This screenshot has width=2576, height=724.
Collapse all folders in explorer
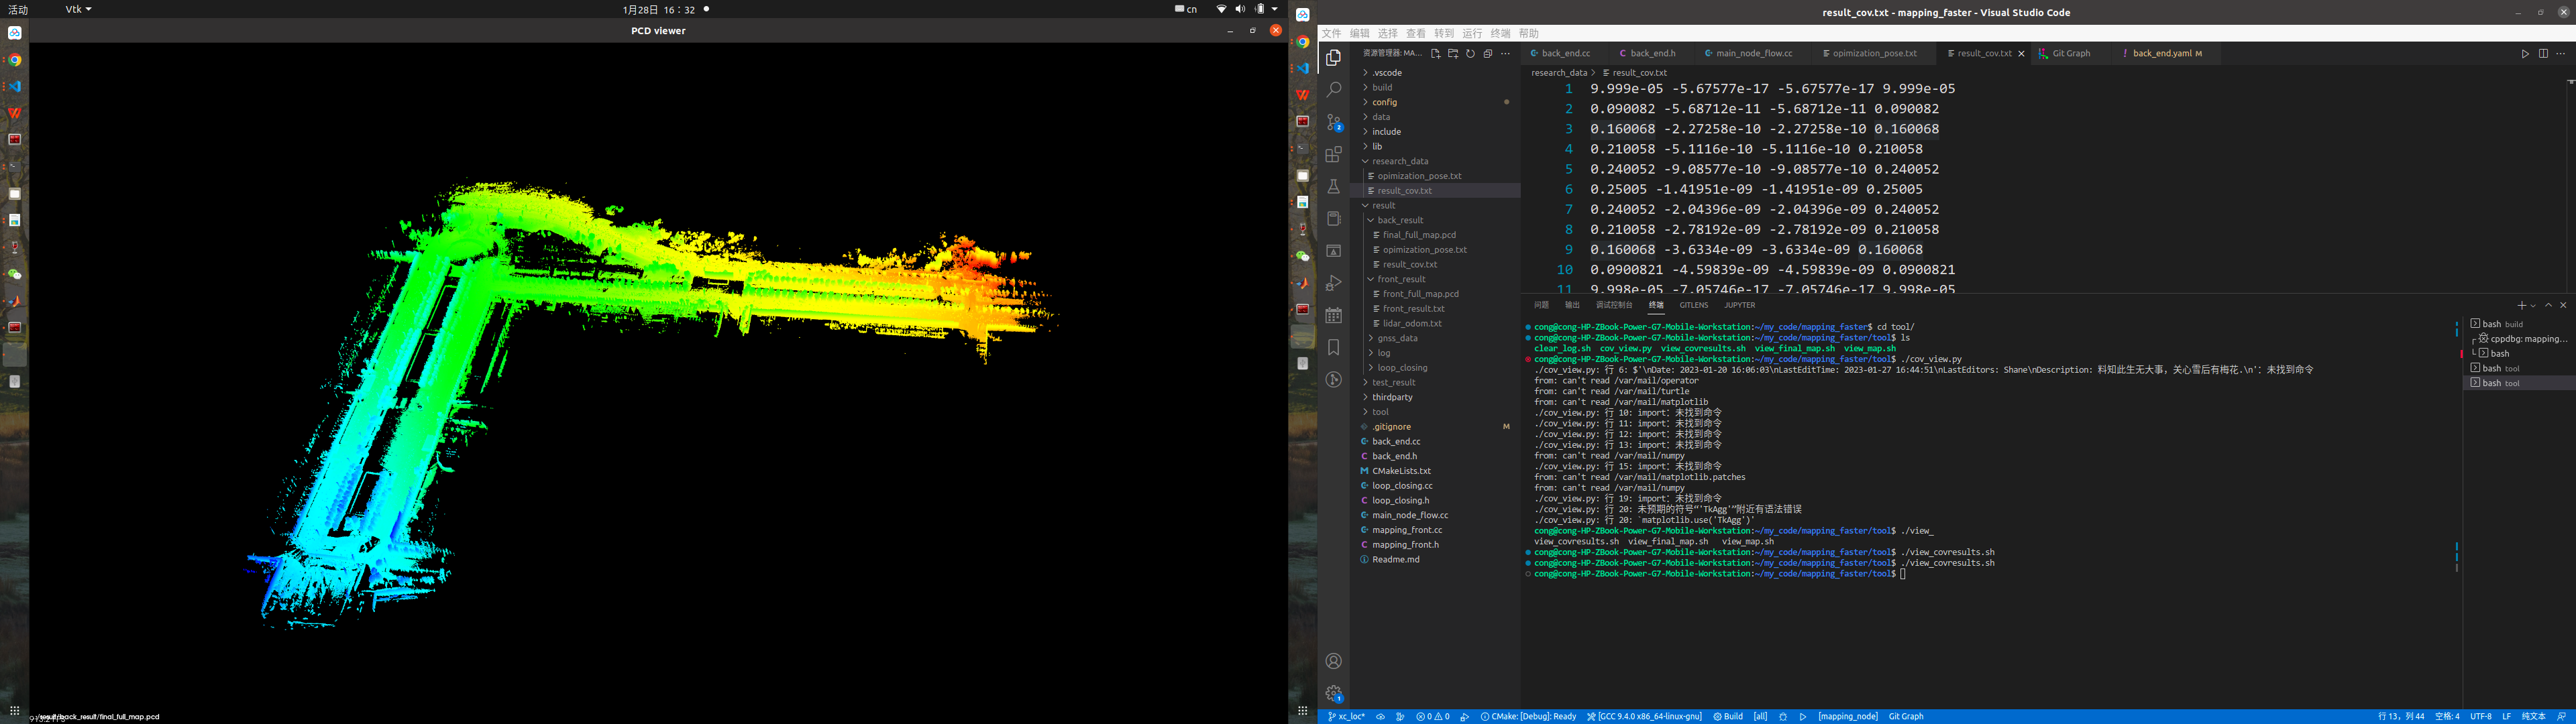pyautogui.click(x=1488, y=54)
